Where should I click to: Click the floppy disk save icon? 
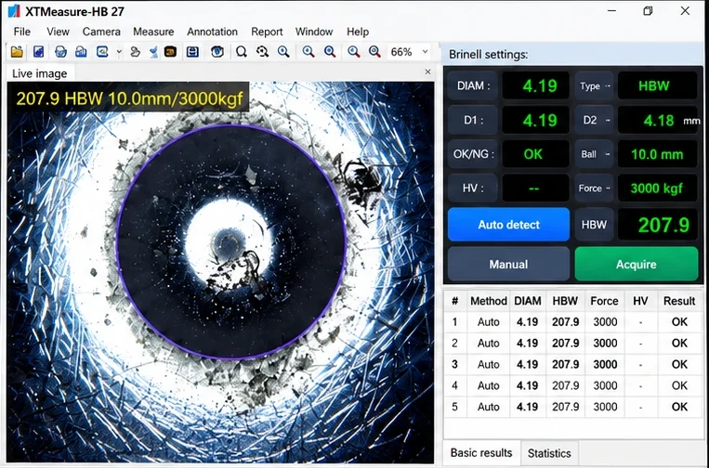click(192, 52)
